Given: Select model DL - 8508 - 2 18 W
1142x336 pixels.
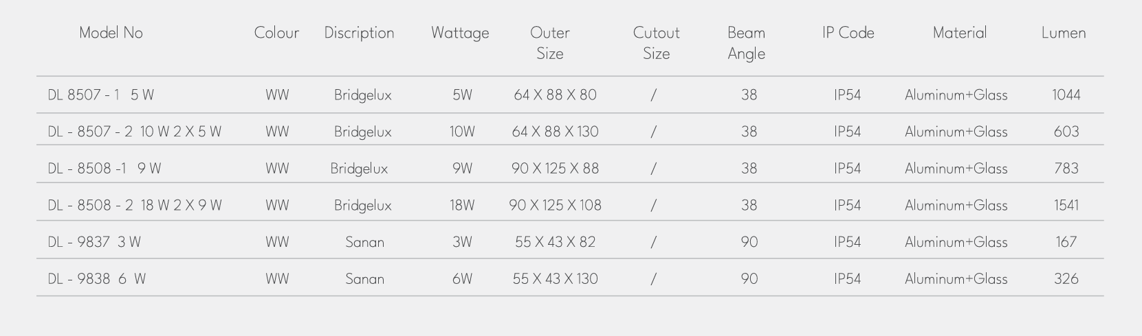Looking at the screenshot, I should (135, 206).
